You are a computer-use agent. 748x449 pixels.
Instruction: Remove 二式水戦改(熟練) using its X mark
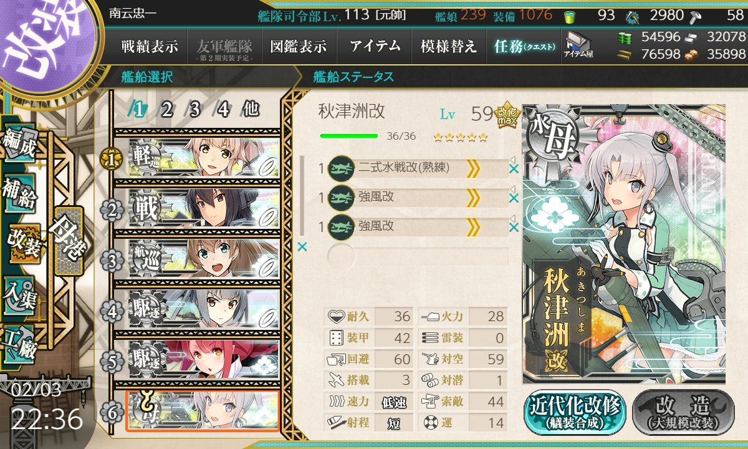point(514,169)
